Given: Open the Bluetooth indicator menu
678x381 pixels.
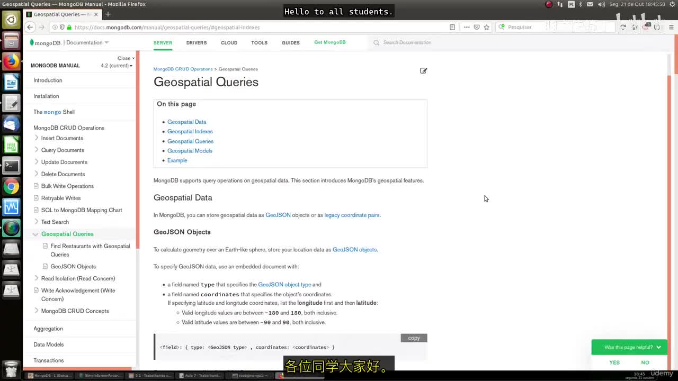Looking at the screenshot, I should pos(581,4).
